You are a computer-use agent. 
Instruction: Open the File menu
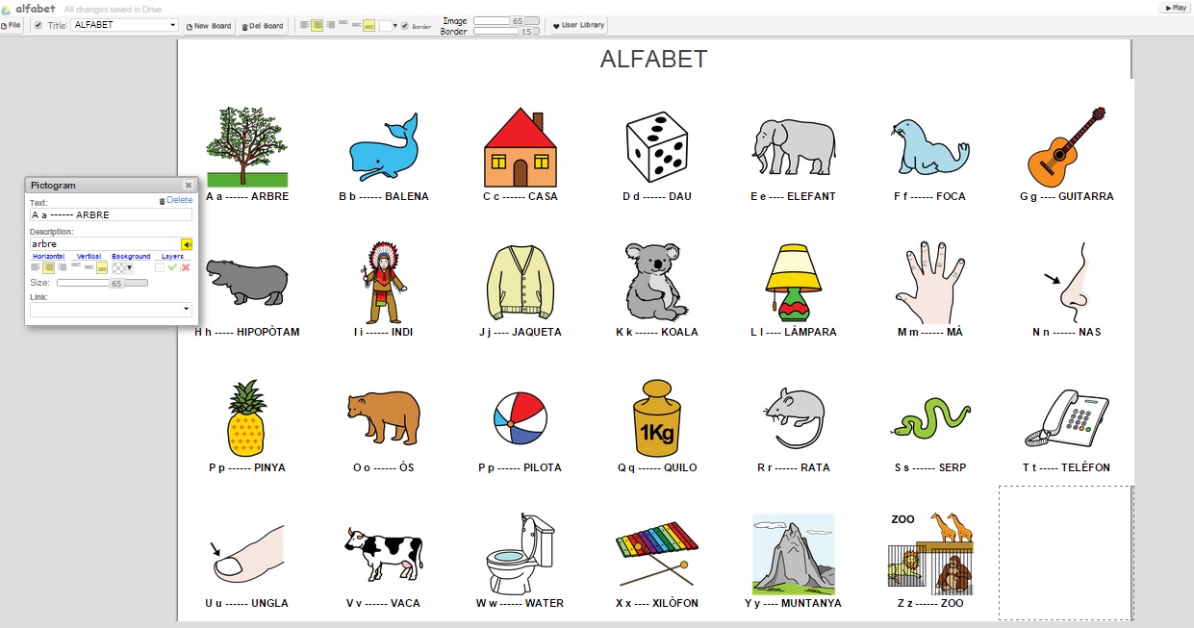(x=12, y=26)
